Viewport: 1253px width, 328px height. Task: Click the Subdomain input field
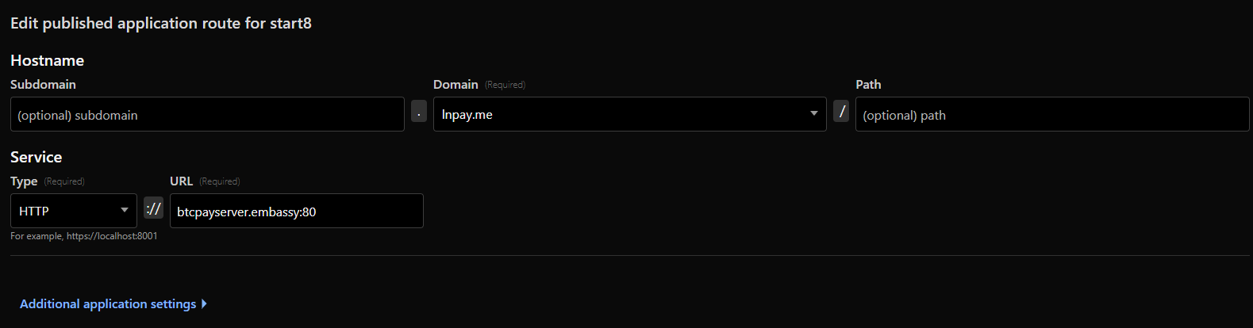pyautogui.click(x=207, y=115)
